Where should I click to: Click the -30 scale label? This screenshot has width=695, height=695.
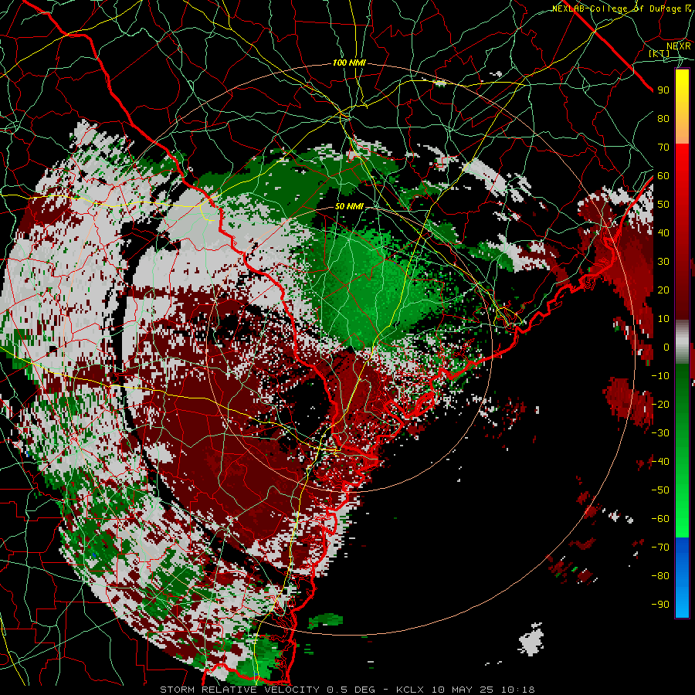pos(660,433)
